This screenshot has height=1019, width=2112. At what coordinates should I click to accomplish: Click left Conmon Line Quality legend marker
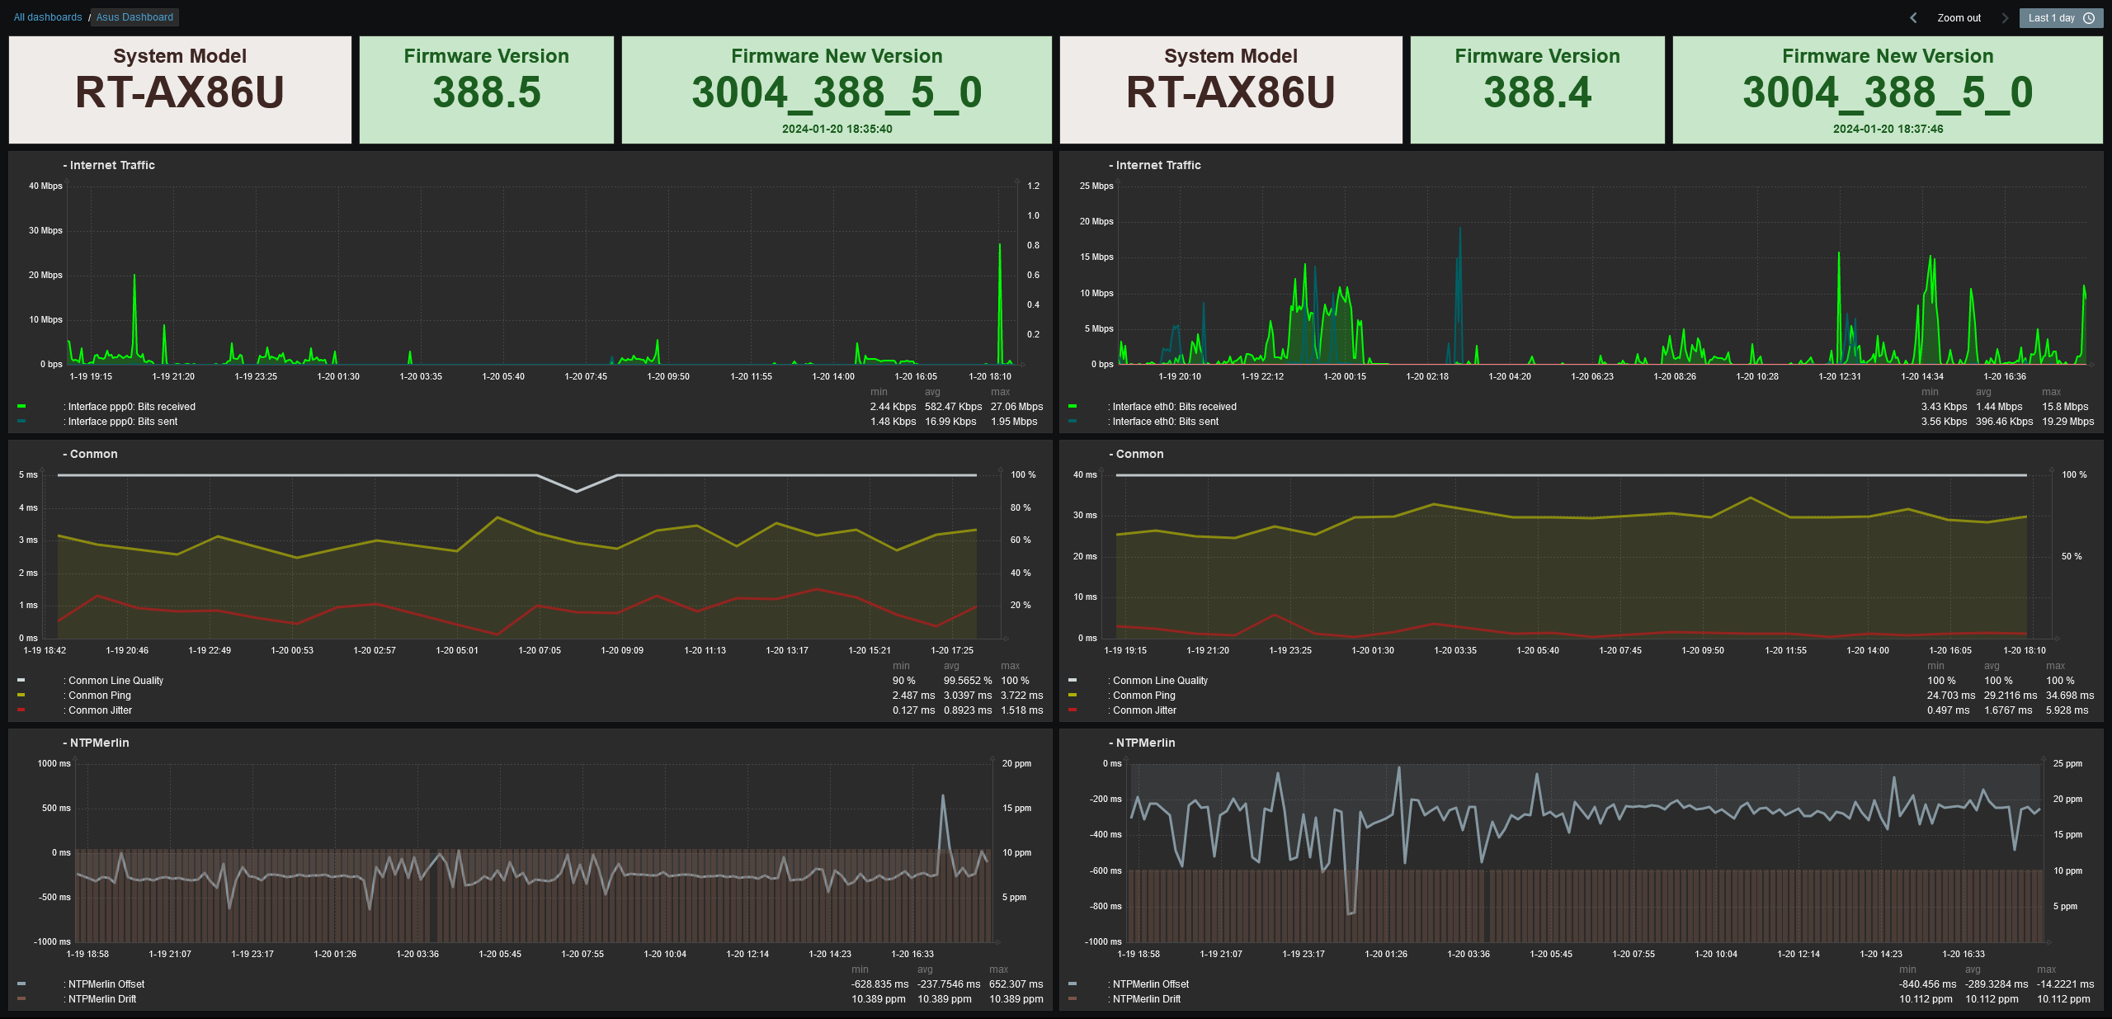point(21,680)
